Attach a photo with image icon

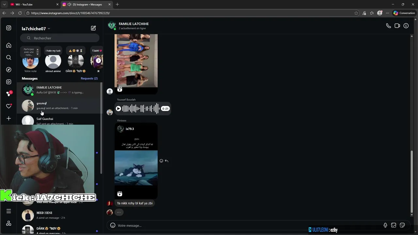click(394, 225)
